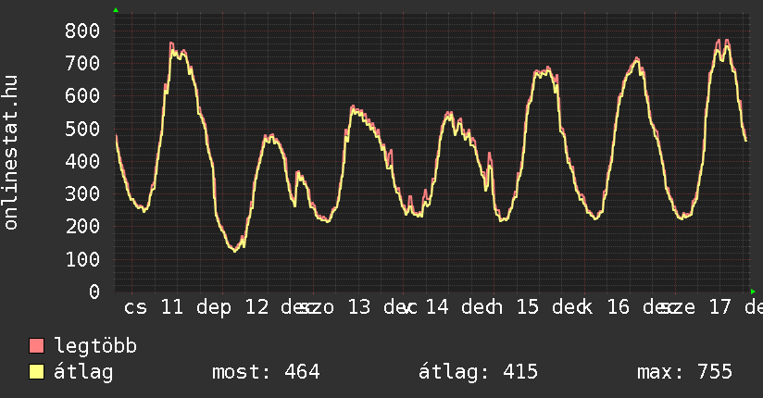763x398 pixels.
Task: Click the 'max: 755' statistic
Action: (684, 372)
